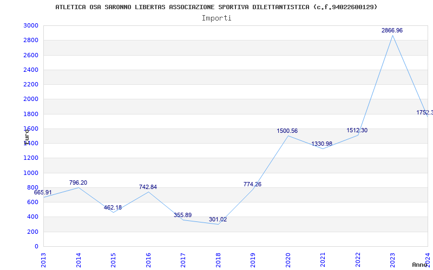Click the 665.91 data label

(x=43, y=193)
